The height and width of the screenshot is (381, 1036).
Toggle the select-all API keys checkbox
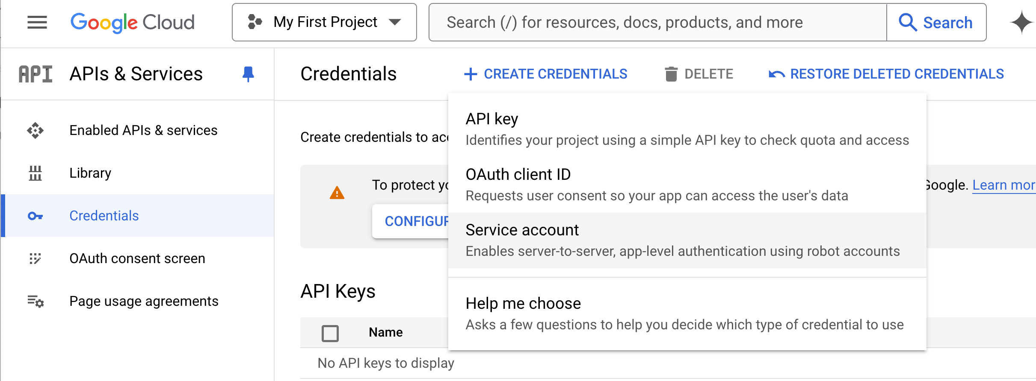point(330,333)
